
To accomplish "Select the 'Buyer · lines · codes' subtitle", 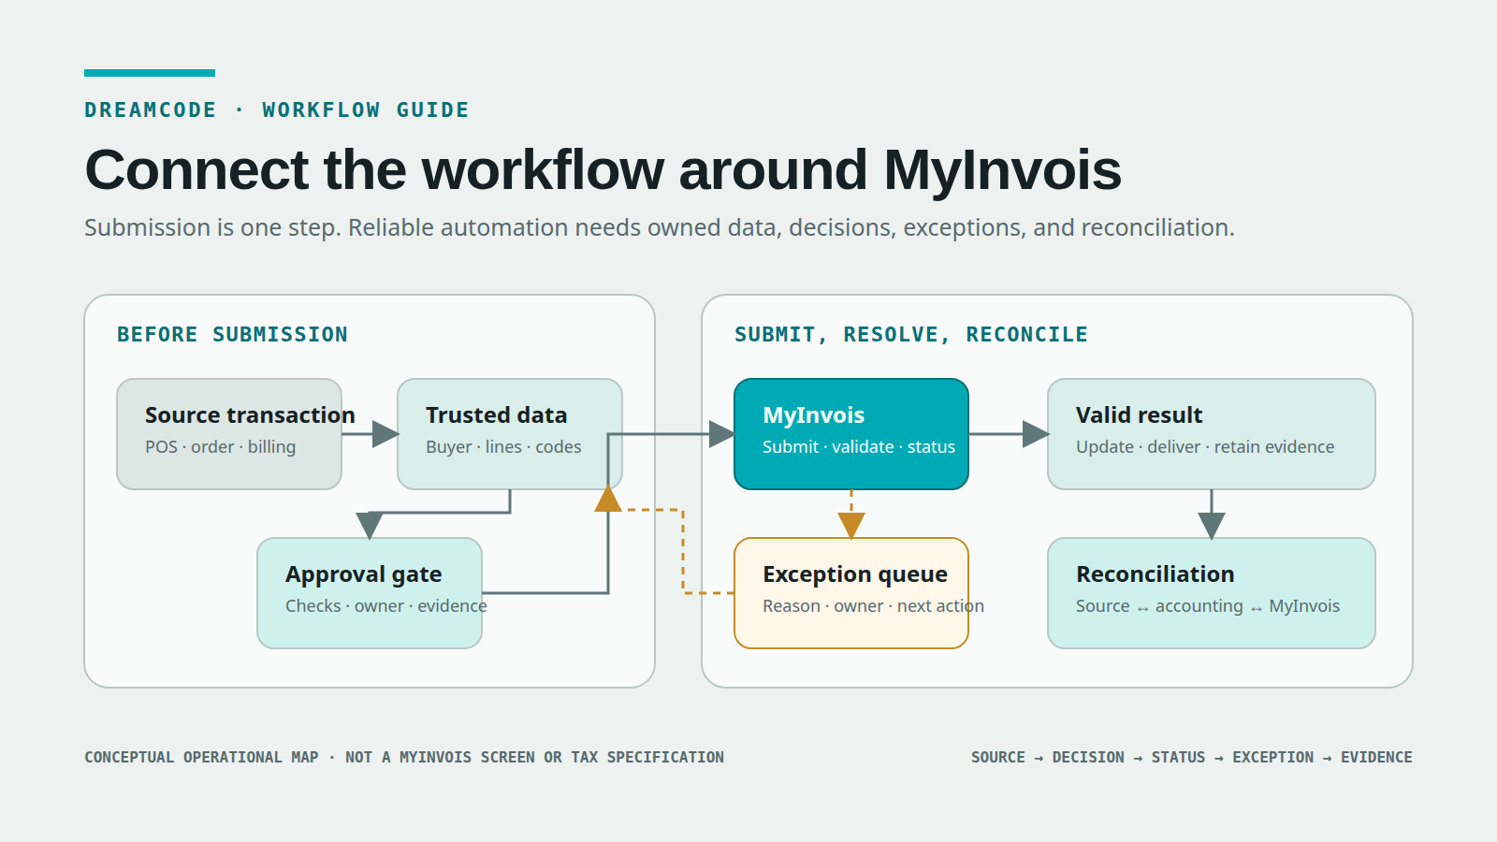I will point(503,447).
